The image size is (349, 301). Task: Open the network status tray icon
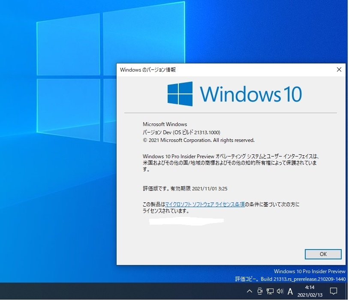pyautogui.click(x=270, y=291)
